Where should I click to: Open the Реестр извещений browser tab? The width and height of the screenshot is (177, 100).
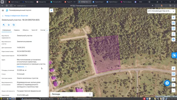[x=28, y=2]
